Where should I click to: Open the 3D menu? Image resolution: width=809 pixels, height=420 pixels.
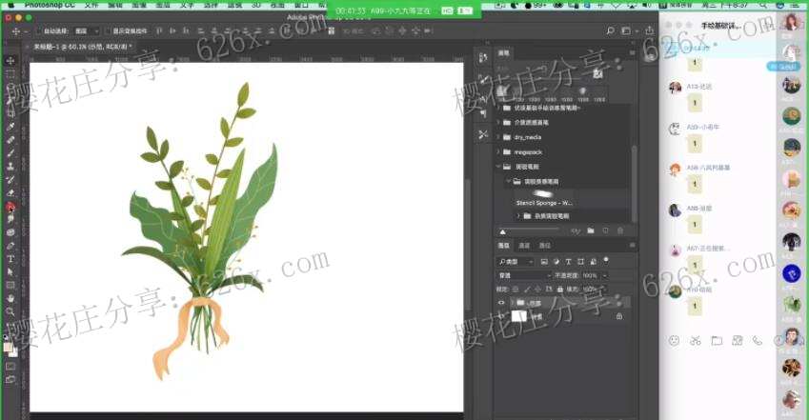[256, 5]
